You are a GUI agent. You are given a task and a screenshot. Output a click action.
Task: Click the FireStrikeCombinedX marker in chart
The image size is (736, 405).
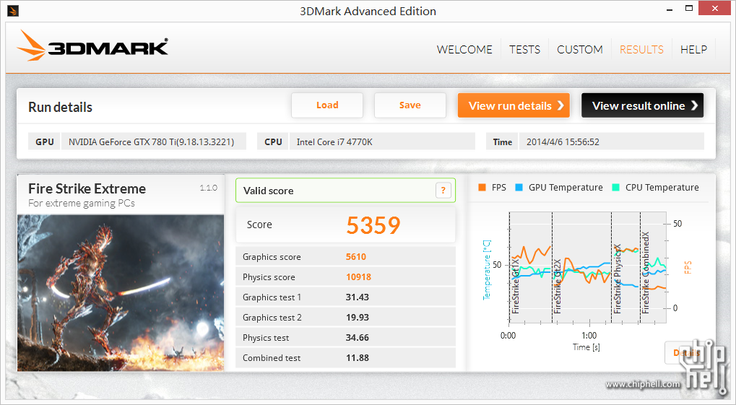pyautogui.click(x=646, y=273)
